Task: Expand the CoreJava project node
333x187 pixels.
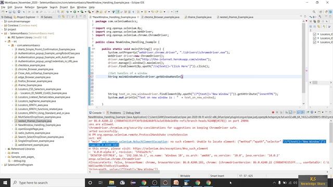Action: coord(2,25)
